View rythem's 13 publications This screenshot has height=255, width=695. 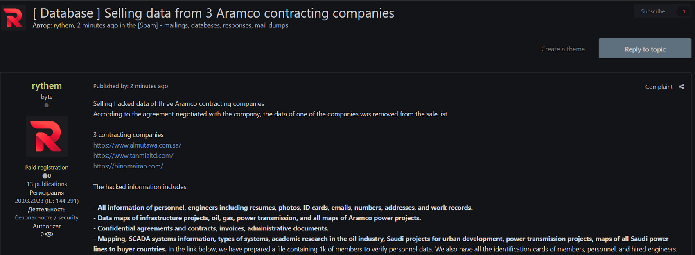47,184
